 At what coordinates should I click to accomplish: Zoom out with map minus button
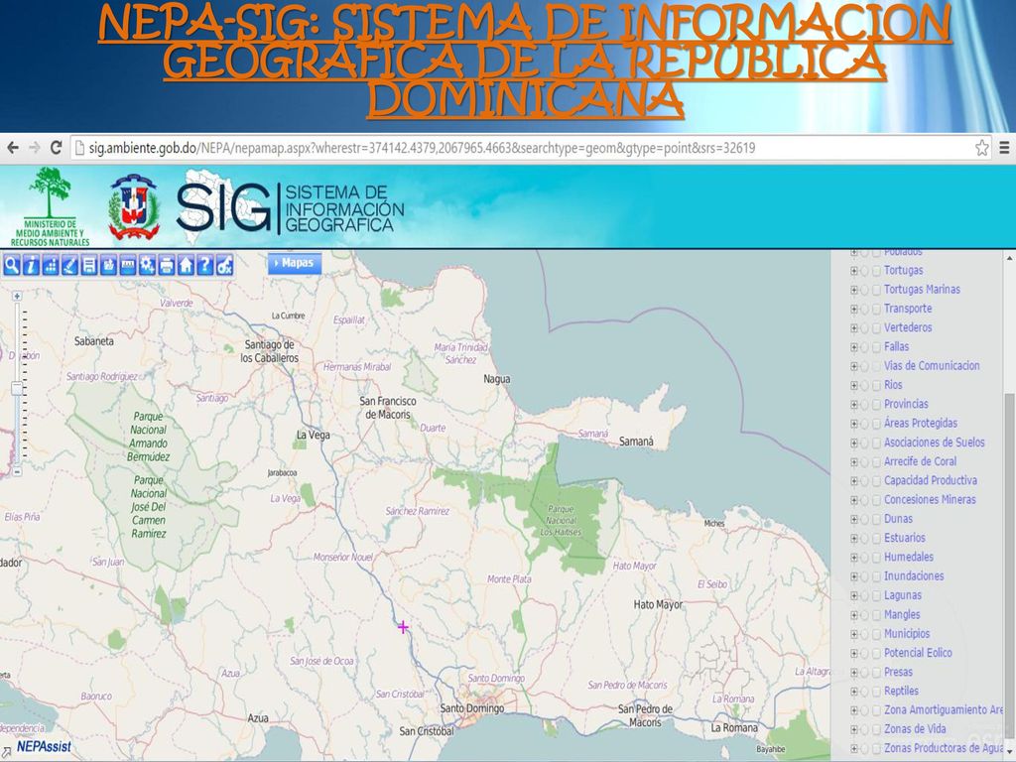click(x=17, y=471)
